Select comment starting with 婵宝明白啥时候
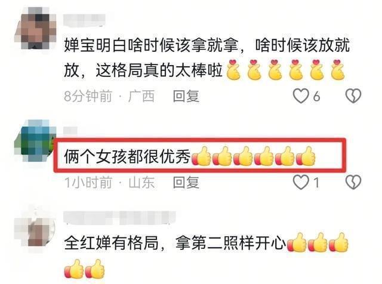Image resolution: width=382 pixels, height=284 pixels. pyautogui.click(x=207, y=58)
